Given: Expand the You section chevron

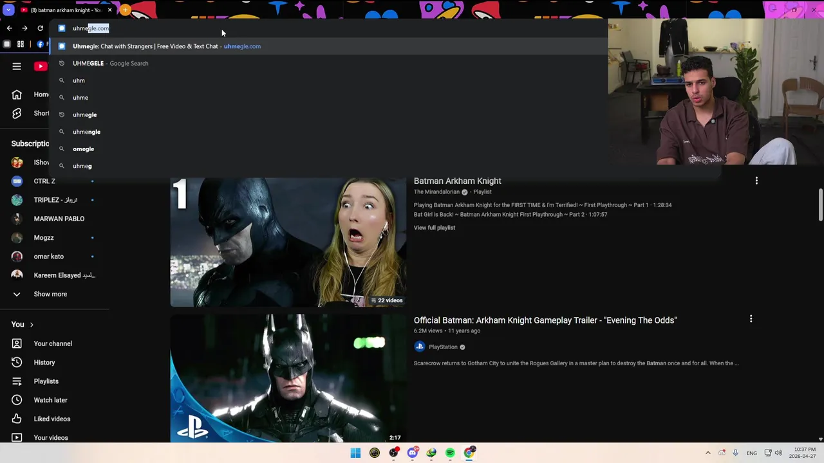Looking at the screenshot, I should pos(32,325).
